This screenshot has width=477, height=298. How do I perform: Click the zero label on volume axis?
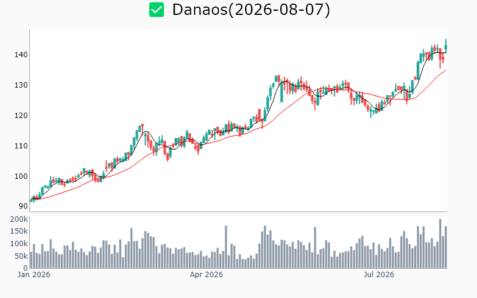26,268
